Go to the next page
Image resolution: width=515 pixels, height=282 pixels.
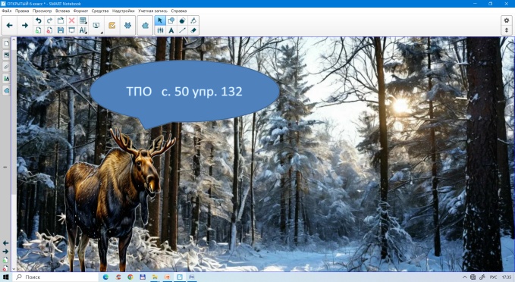(25, 25)
